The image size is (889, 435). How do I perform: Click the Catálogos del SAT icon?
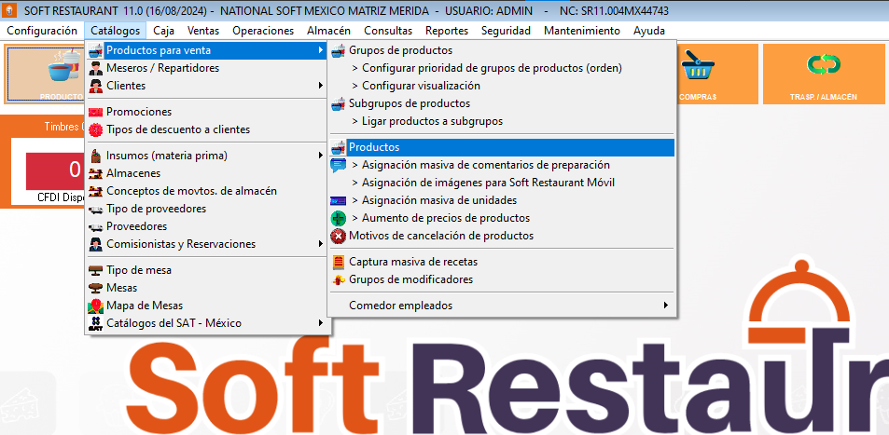[x=96, y=323]
